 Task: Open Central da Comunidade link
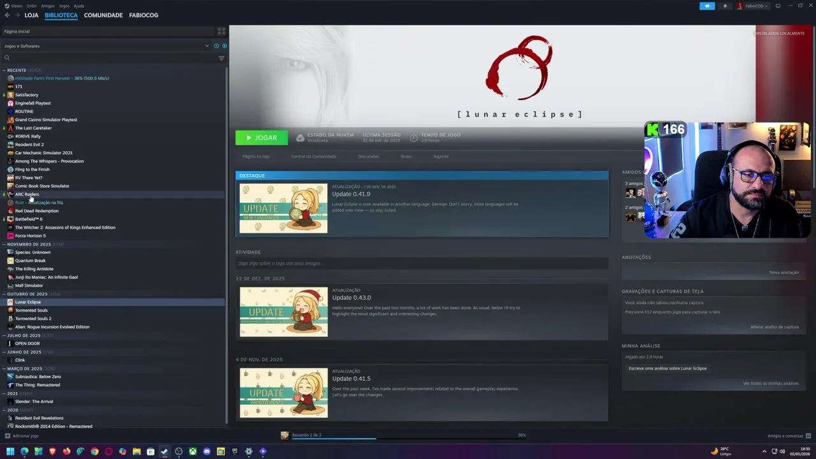(x=314, y=156)
